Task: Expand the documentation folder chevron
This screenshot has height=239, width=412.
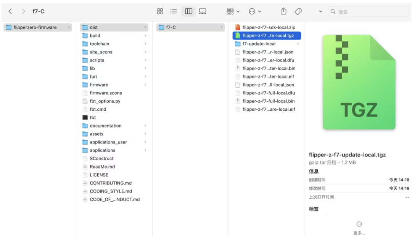Action: coord(145,126)
